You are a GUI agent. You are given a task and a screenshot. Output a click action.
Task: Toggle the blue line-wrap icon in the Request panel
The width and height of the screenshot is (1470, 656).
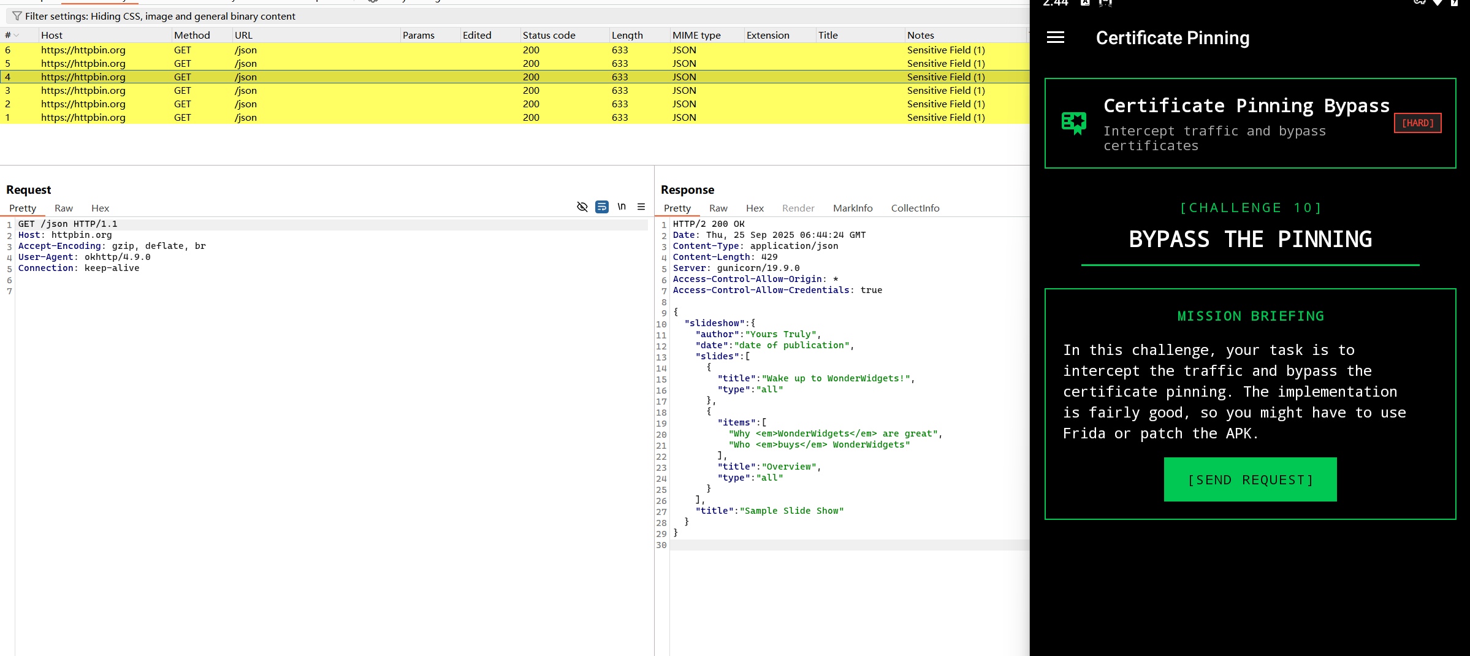(602, 207)
